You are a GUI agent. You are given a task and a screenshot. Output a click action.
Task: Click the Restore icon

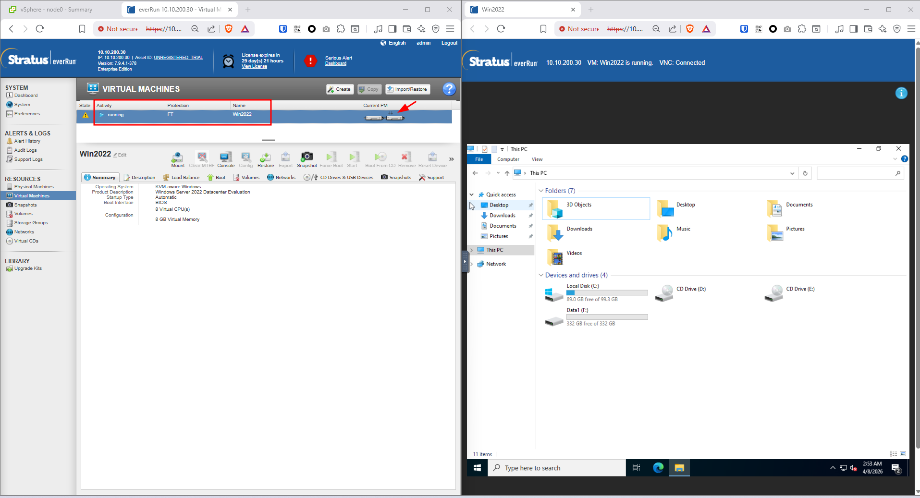(265, 158)
